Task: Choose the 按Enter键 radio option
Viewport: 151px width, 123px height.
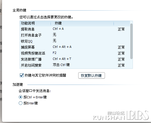Action: click(x=20, y=103)
